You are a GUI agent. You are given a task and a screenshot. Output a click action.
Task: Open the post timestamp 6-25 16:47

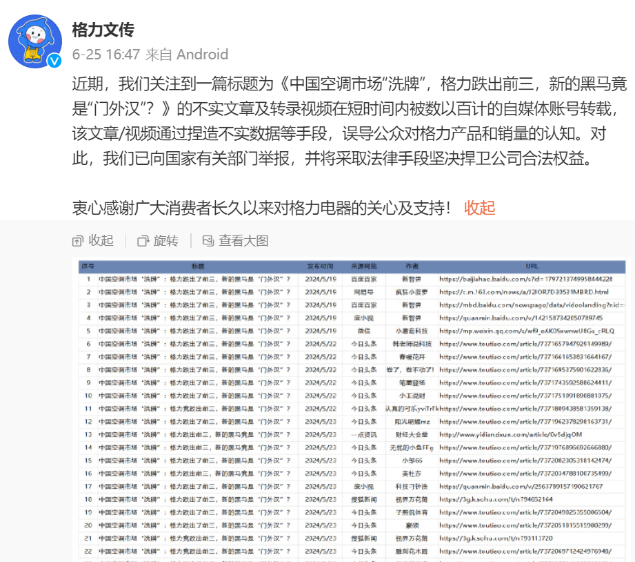point(106,55)
